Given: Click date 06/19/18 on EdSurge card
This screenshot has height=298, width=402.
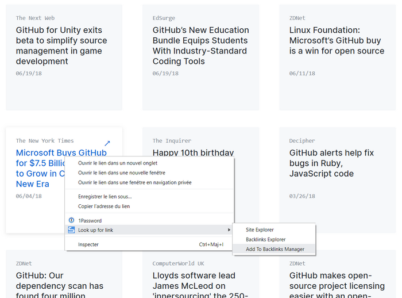Looking at the screenshot, I should (x=165, y=74).
